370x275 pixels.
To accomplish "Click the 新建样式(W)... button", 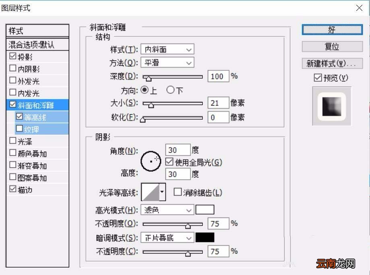I will pos(332,64).
